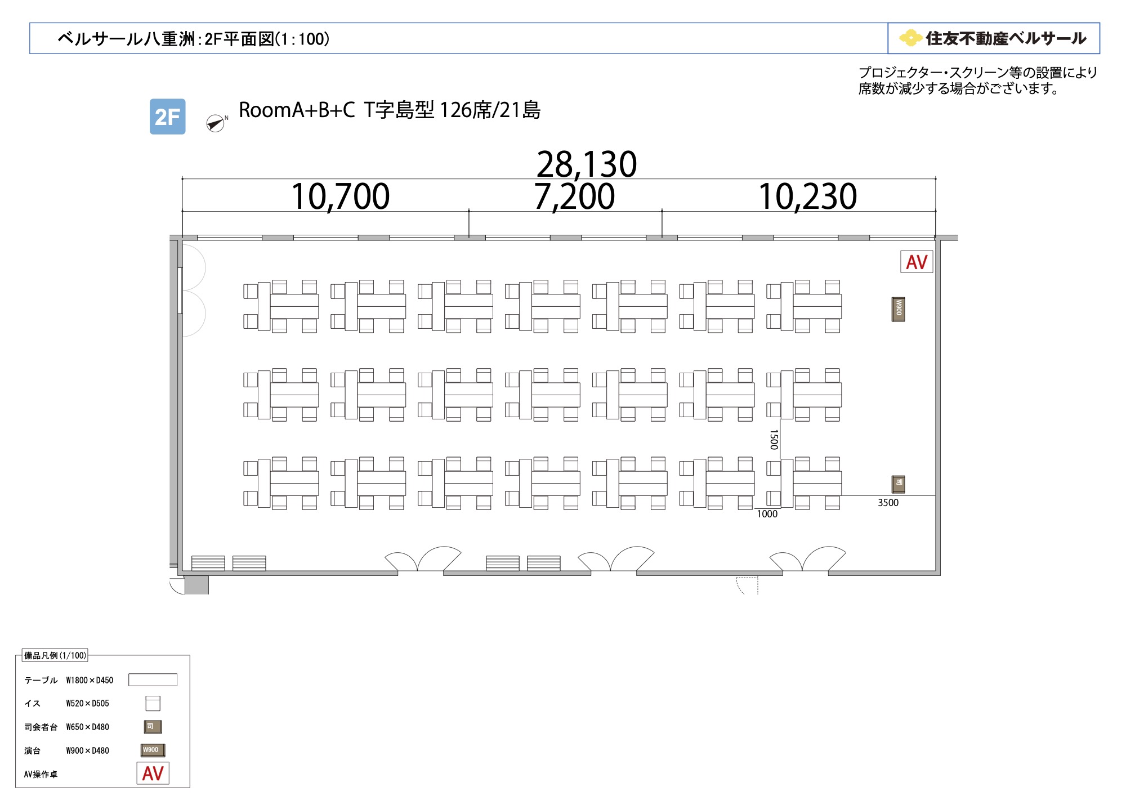Click the dimension label 10,700
The image size is (1126, 796).
coord(341,196)
